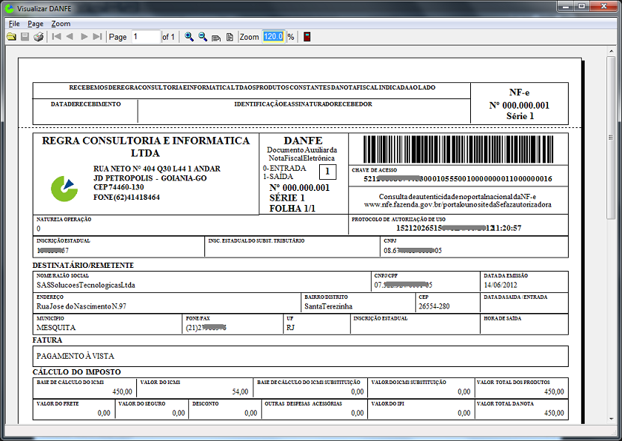Close the Visualizar DANFE window

(x=603, y=7)
